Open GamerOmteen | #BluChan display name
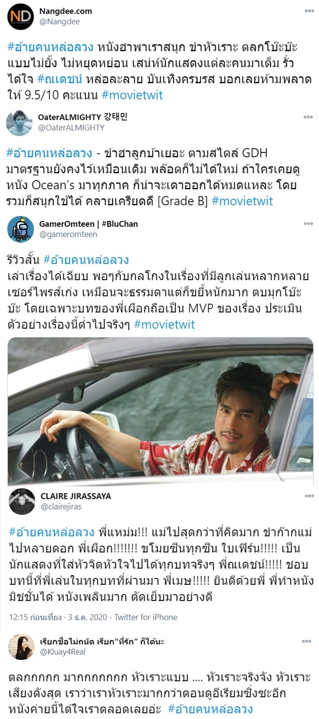 88,224
